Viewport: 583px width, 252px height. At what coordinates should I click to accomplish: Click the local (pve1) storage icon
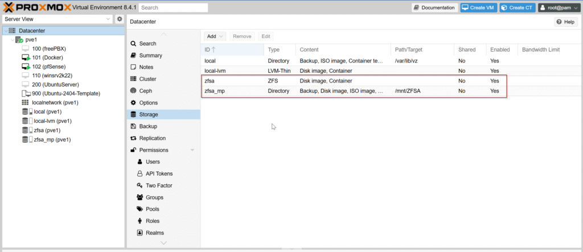click(x=27, y=111)
